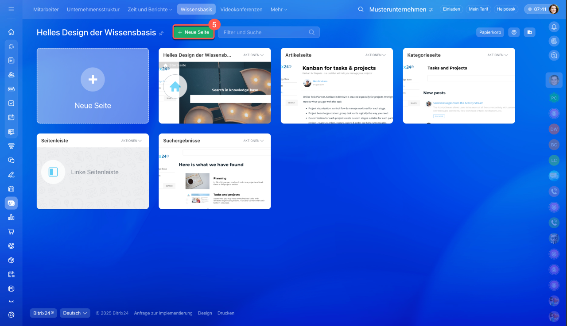This screenshot has width=567, height=326.
Task: Expand Aktionen menu on Seitenleiste card
Action: pyautogui.click(x=132, y=141)
